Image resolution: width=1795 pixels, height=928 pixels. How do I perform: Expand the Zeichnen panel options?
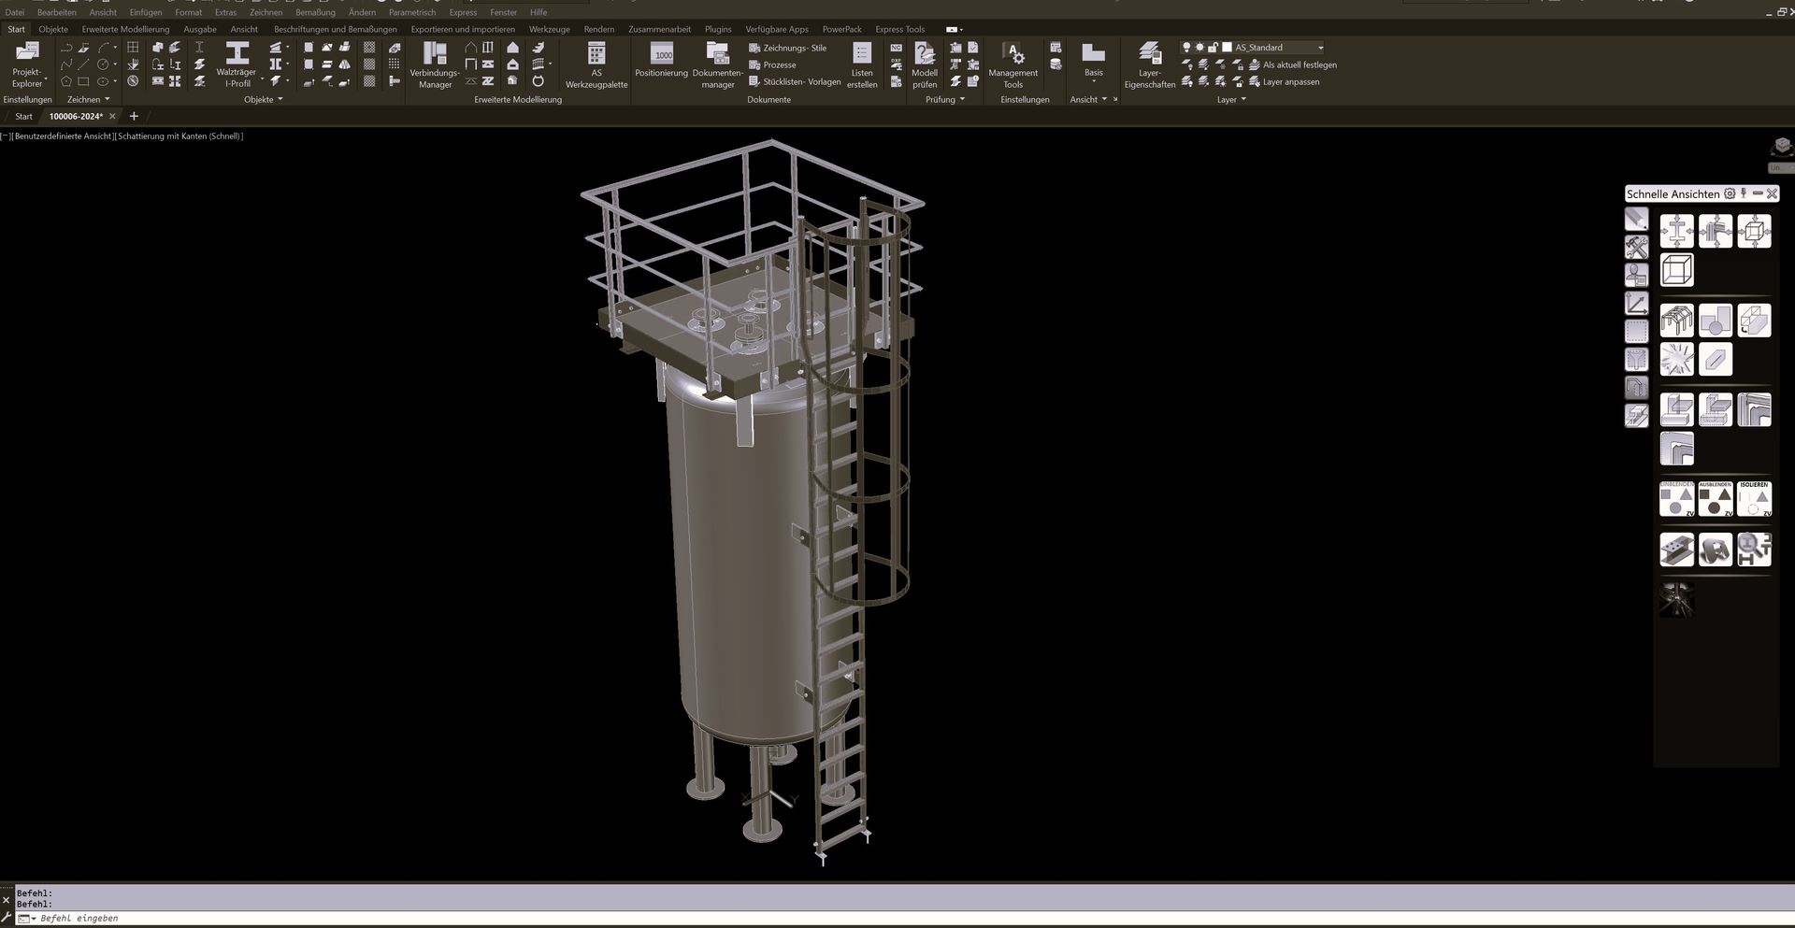88,100
